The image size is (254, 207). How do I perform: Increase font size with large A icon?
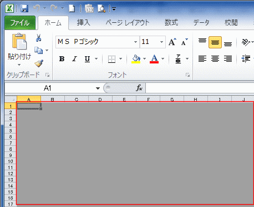[x=172, y=42]
